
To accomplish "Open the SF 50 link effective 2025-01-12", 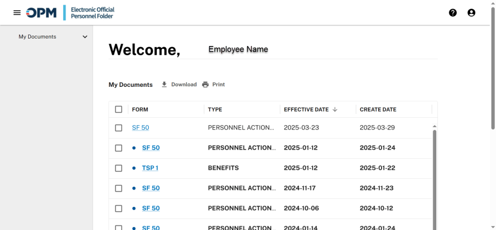I will coord(151,148).
